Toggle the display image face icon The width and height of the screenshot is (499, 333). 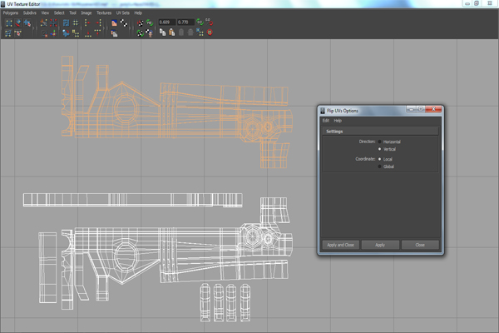pyautogui.click(x=114, y=23)
